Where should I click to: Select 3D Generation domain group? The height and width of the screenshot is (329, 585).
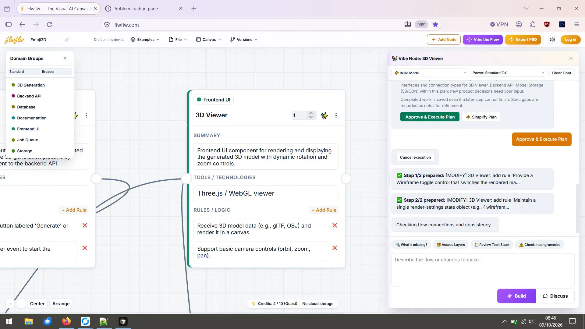pyautogui.click(x=31, y=85)
